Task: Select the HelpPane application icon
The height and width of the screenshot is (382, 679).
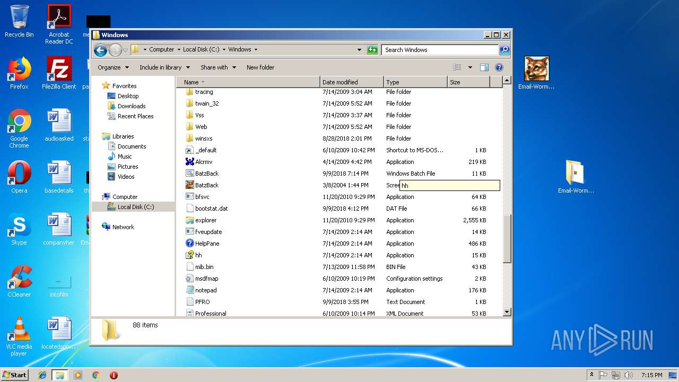Action: click(x=190, y=244)
